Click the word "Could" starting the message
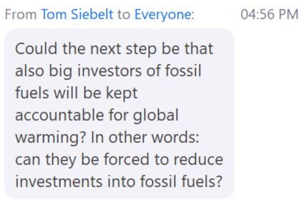This screenshot has width=303, height=203. tap(31, 51)
